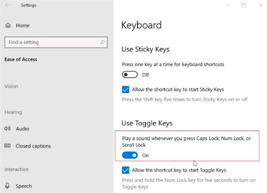Open the Closed captions settings page
Screen dimensions: 267x193
33,146
